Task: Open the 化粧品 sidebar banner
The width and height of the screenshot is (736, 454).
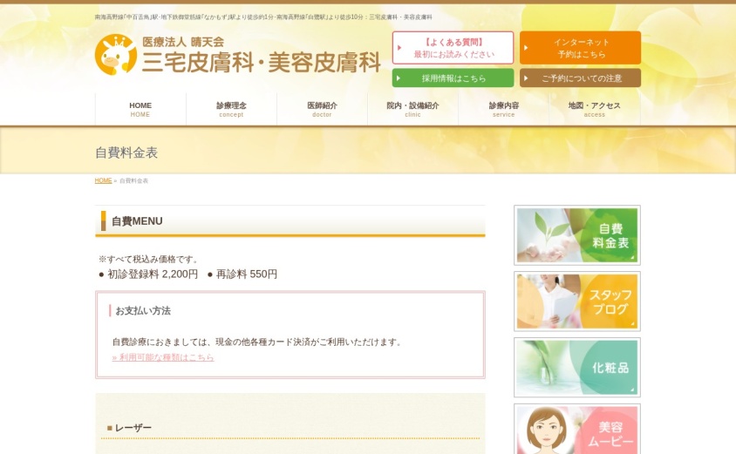Action: coord(577,367)
